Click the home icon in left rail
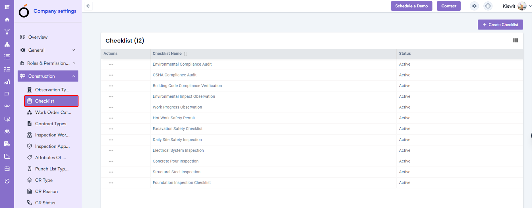Image resolution: width=532 pixels, height=208 pixels. [7, 20]
